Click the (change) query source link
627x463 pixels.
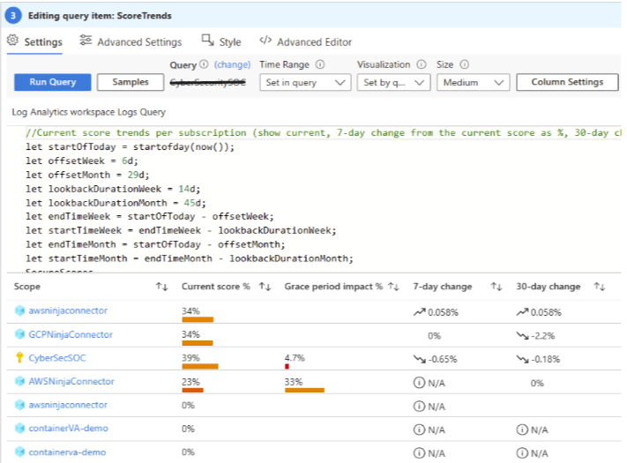tap(232, 64)
